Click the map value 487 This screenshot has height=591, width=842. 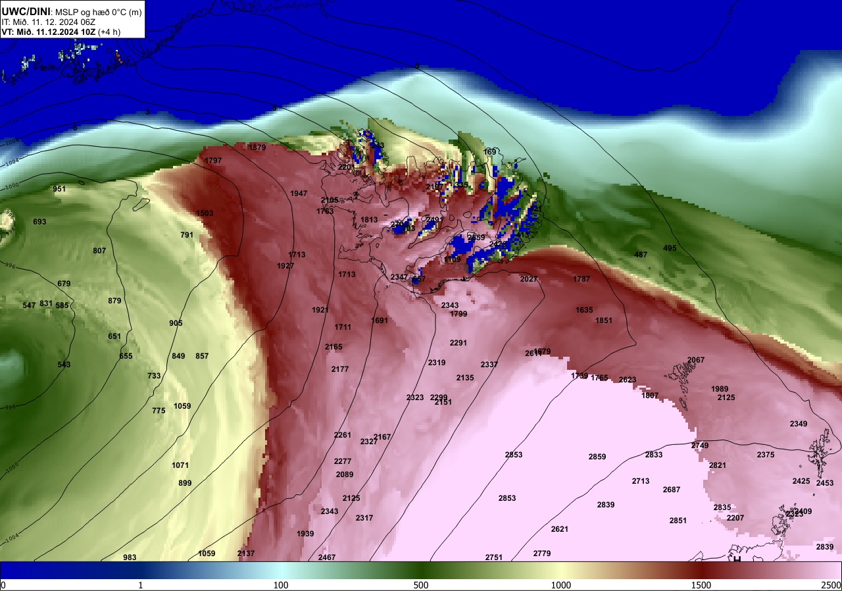641,255
